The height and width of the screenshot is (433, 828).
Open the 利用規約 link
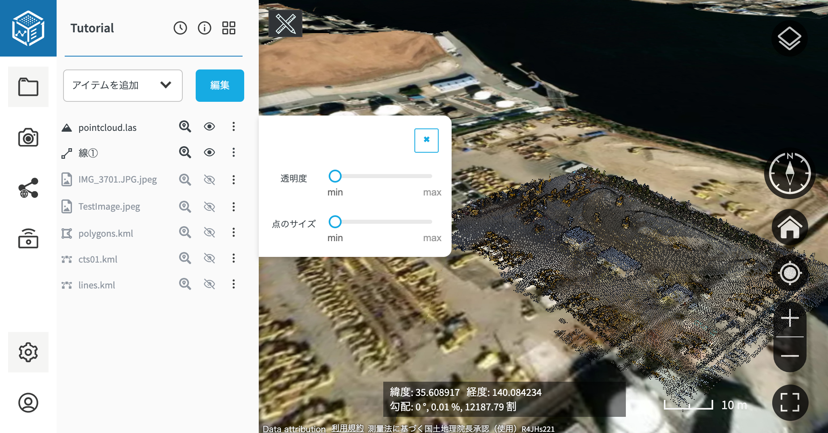(347, 428)
